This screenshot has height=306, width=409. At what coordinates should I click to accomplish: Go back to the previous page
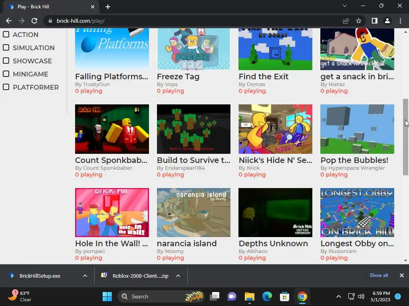pos(9,21)
